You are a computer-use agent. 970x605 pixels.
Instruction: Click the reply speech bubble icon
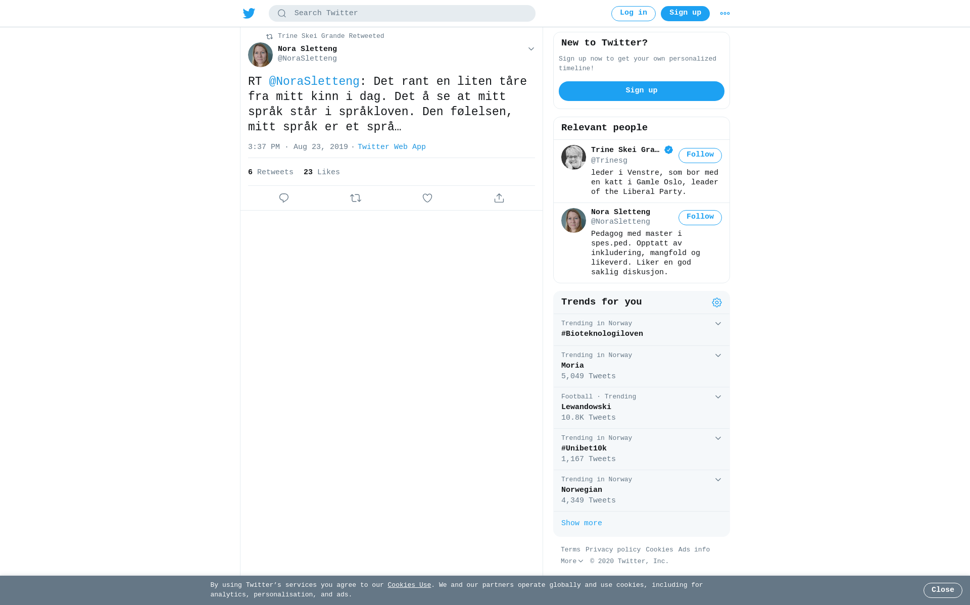[x=284, y=198]
